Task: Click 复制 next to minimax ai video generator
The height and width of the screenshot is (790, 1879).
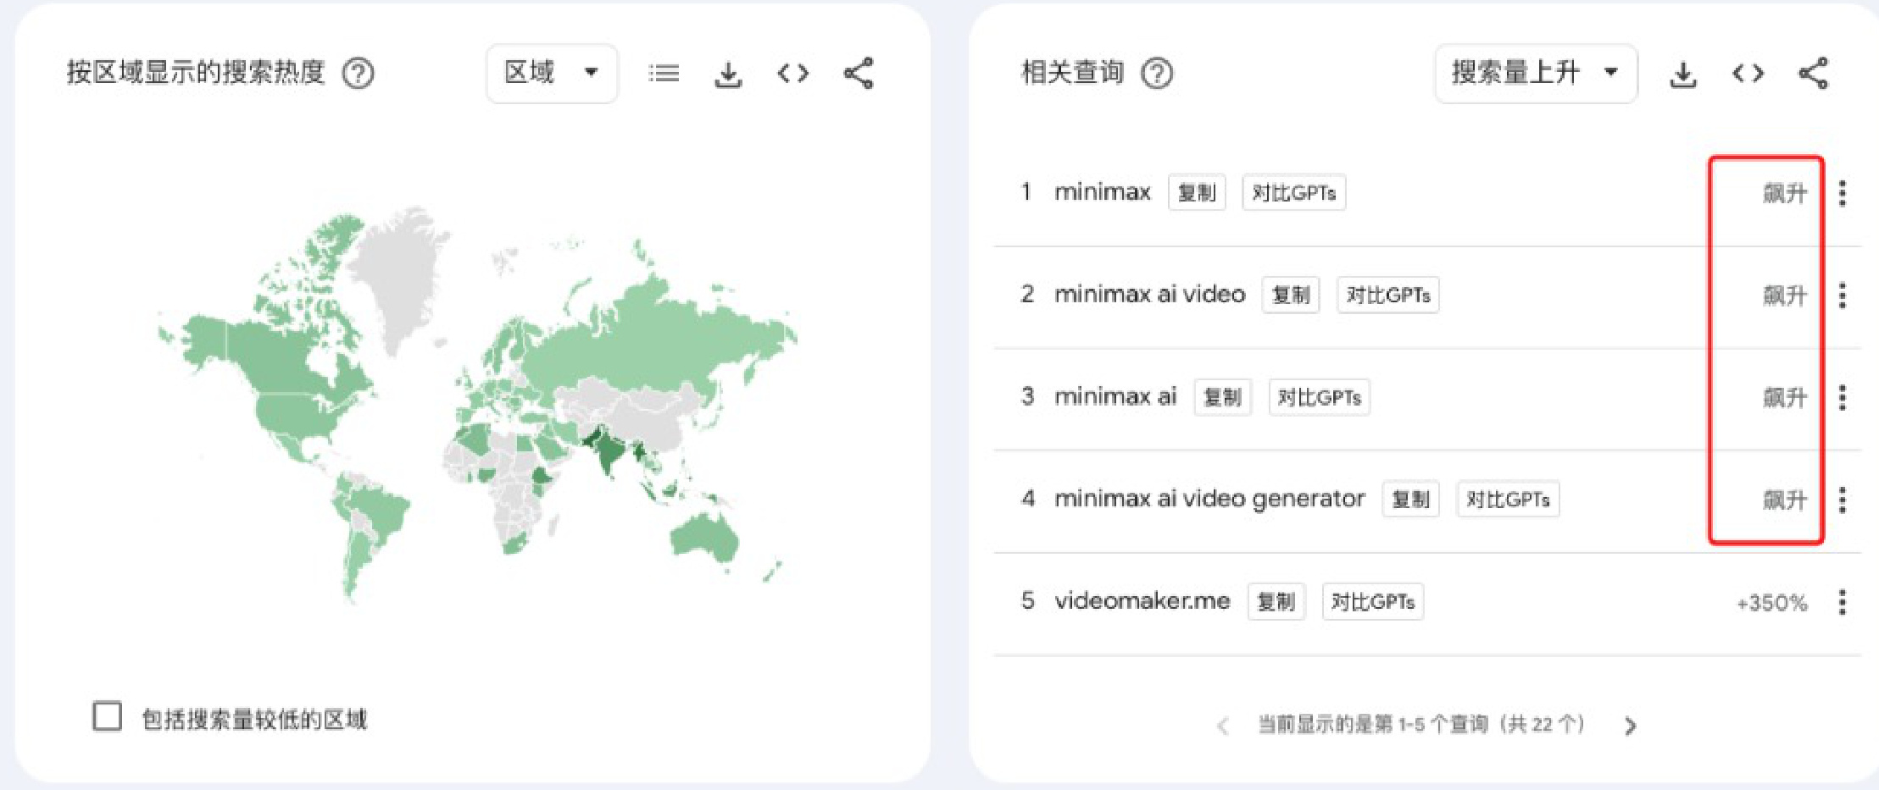Action: coord(1410,500)
